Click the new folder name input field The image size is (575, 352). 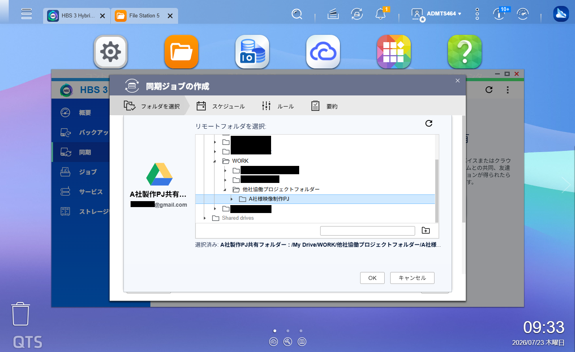368,230
